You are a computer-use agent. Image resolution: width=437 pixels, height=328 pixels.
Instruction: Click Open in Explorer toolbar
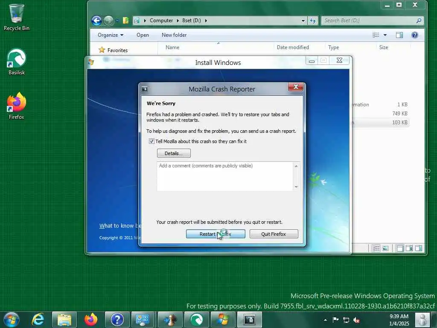143,35
